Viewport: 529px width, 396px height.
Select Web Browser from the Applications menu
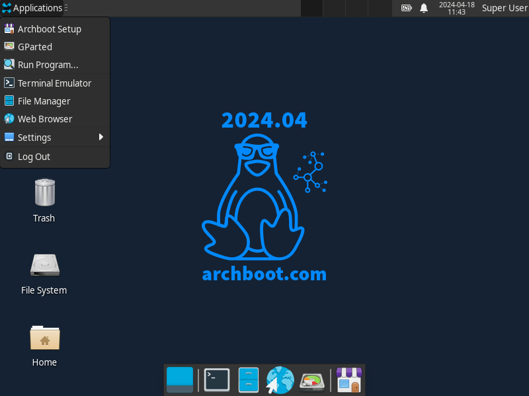pyautogui.click(x=45, y=118)
